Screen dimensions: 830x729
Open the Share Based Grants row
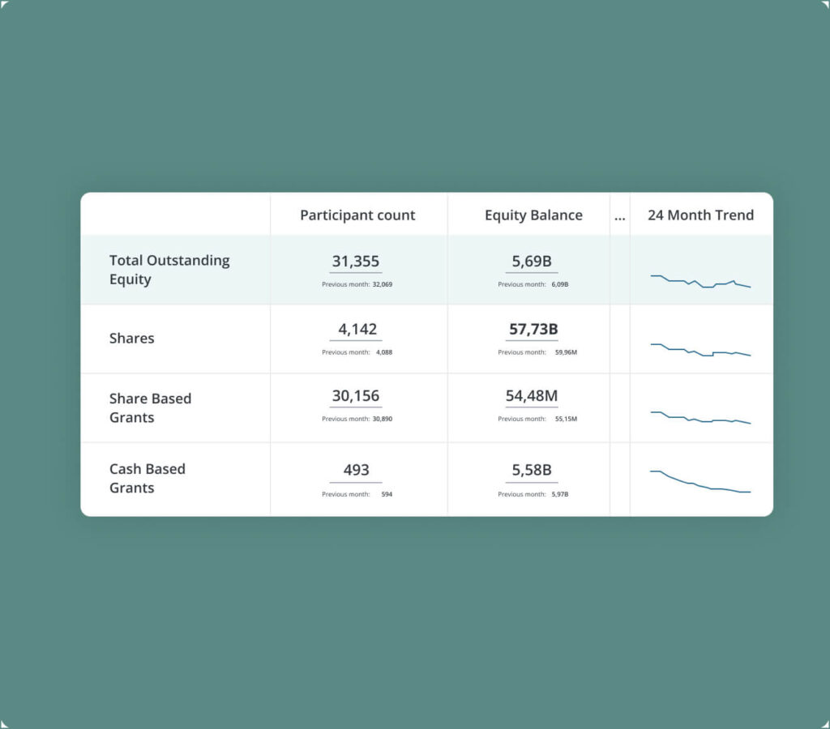coord(150,407)
